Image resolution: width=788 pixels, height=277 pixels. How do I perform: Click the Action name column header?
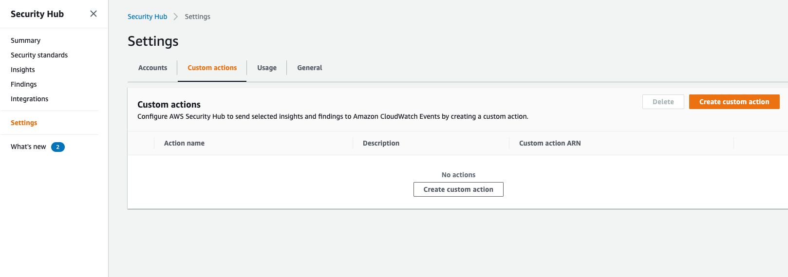click(x=184, y=143)
